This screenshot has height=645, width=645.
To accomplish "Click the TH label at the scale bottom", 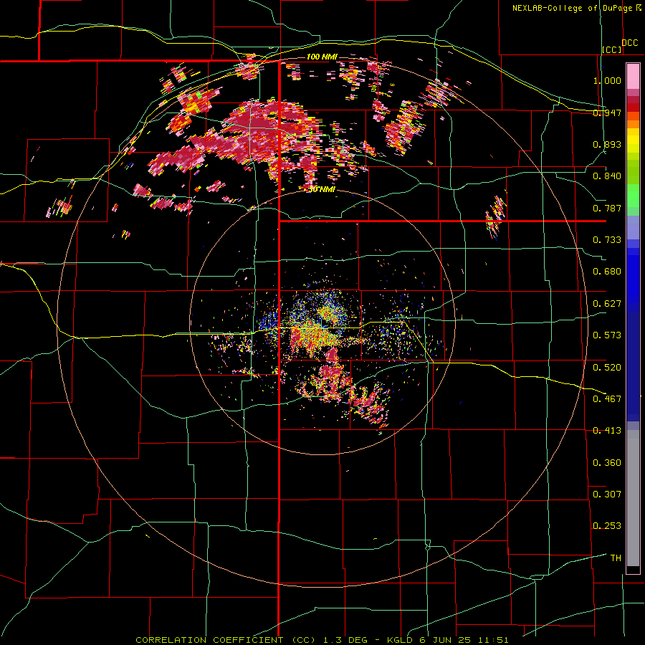I will click(616, 558).
